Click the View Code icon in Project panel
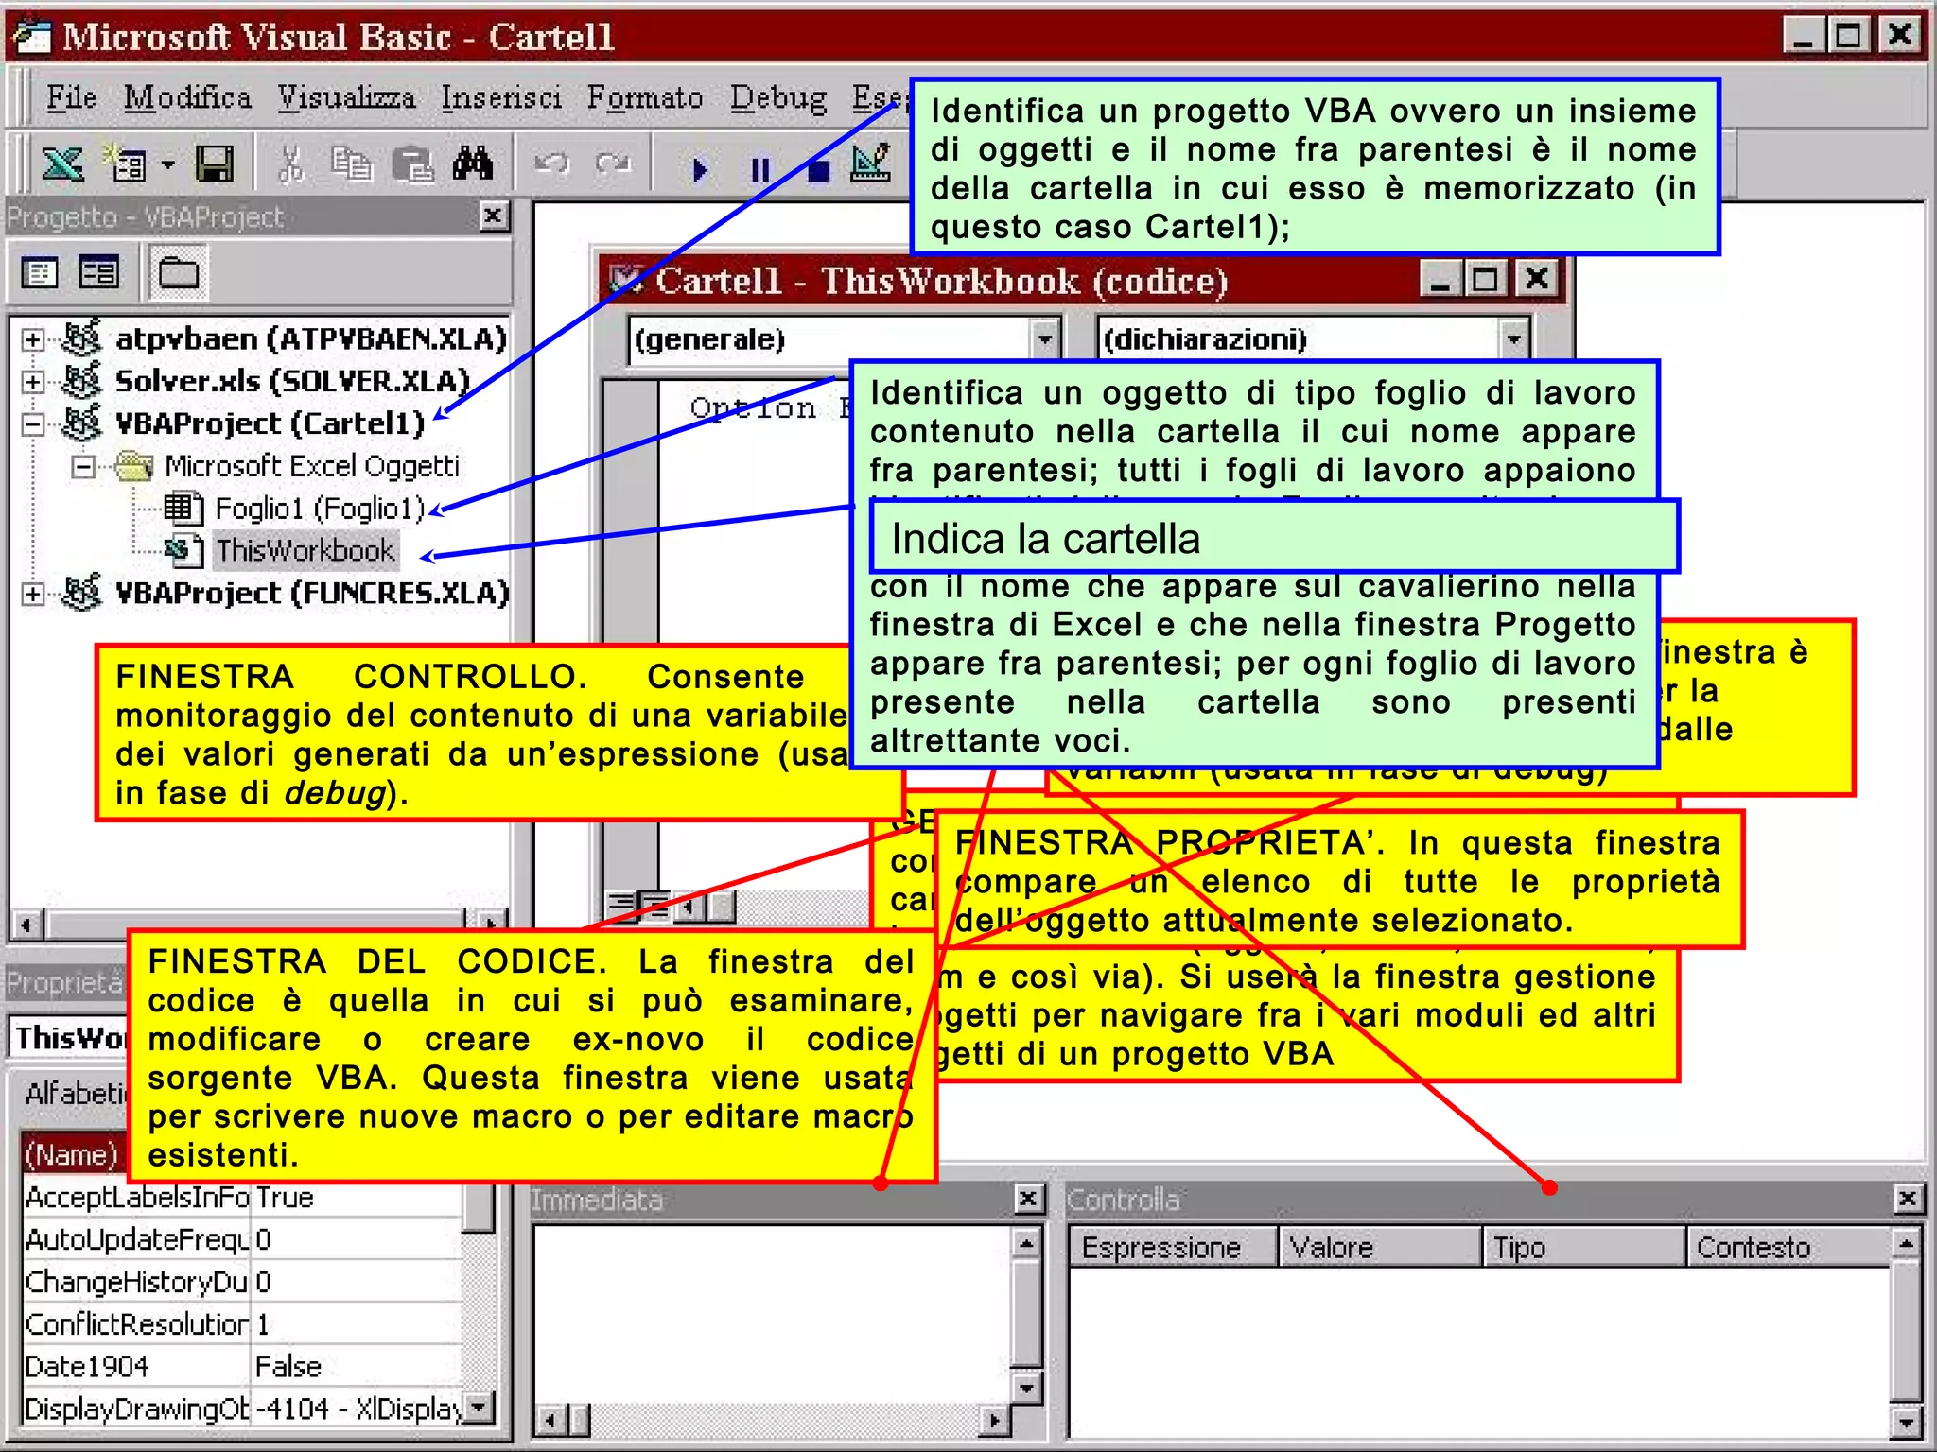The height and width of the screenshot is (1452, 1937). tap(39, 273)
